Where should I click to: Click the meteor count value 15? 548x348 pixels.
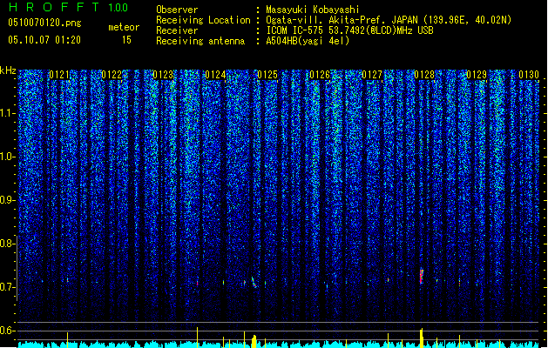click(126, 40)
